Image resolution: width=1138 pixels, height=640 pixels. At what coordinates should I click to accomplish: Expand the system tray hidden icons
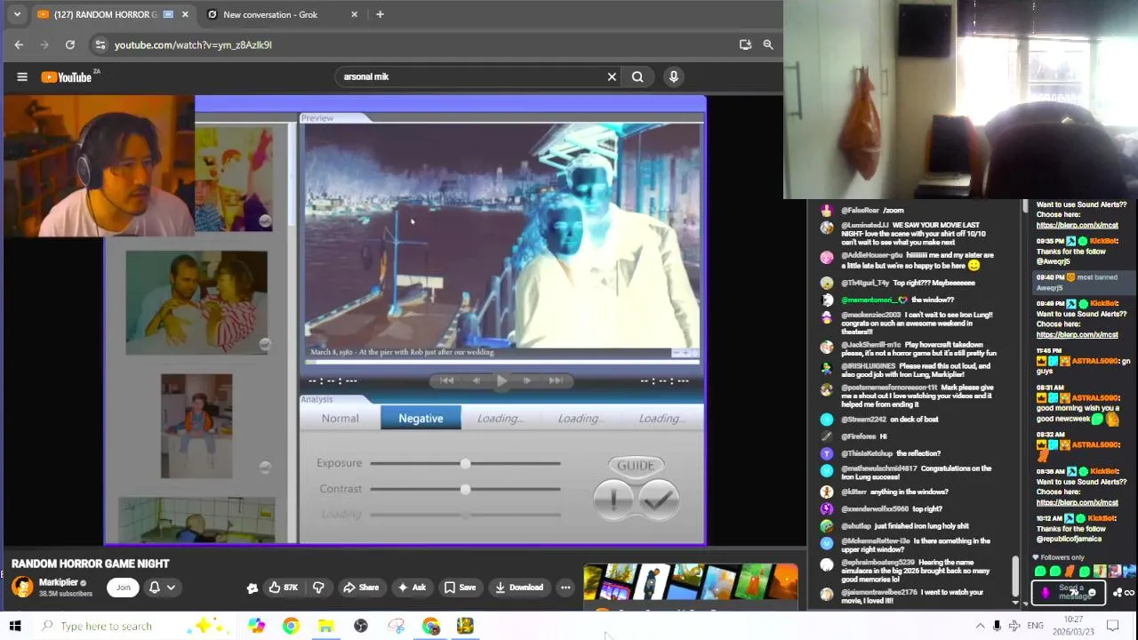click(x=980, y=626)
